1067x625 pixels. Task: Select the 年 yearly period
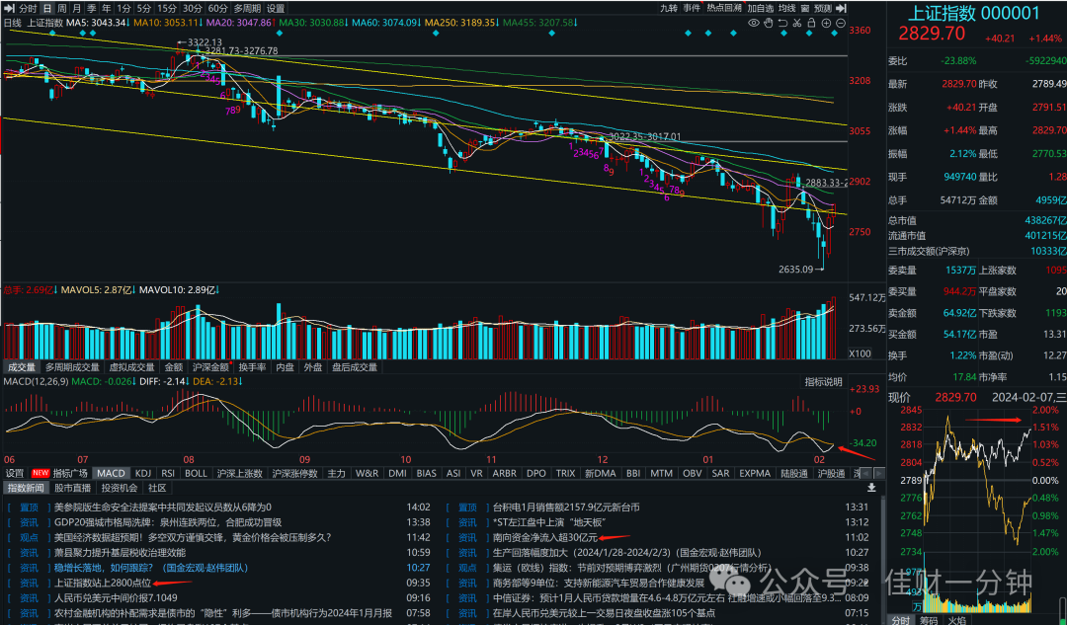[x=107, y=8]
